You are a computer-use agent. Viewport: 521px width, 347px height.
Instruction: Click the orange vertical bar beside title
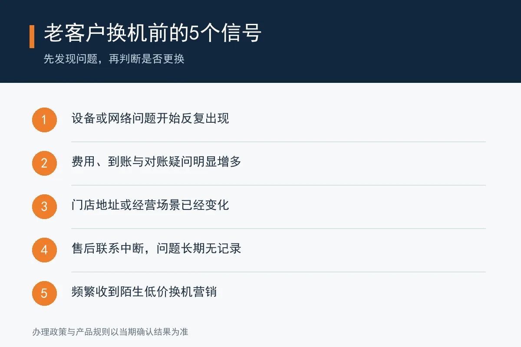32,36
